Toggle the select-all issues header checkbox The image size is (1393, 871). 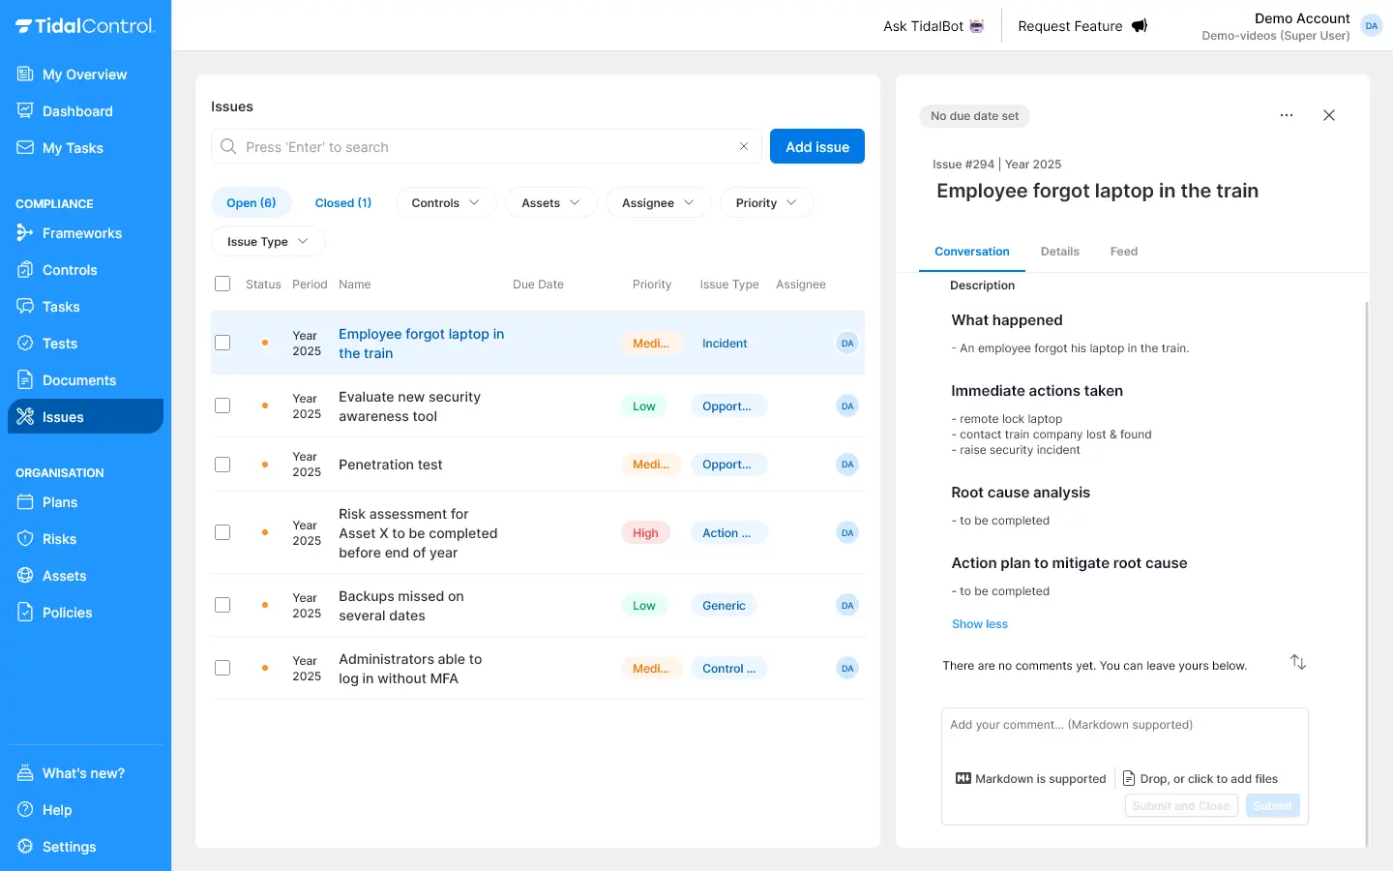222,285
